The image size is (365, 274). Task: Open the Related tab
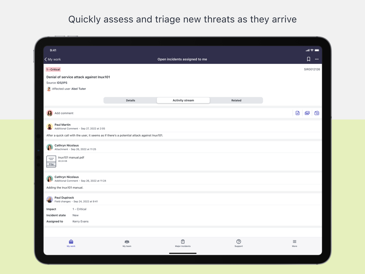point(236,100)
